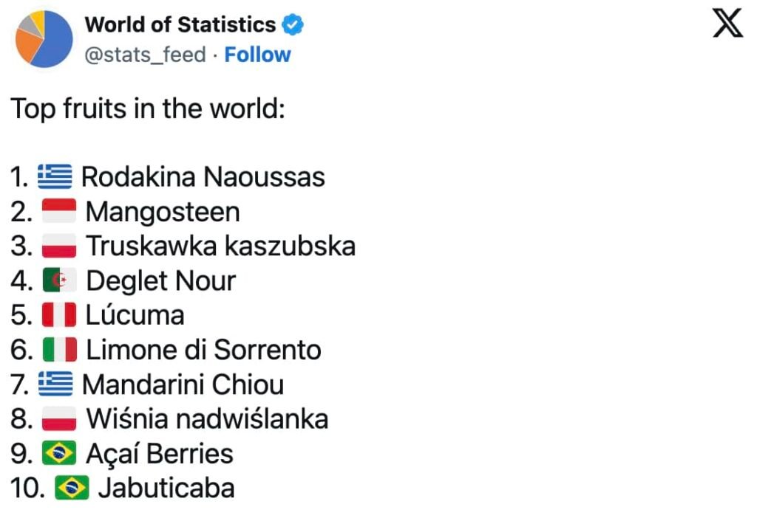
Task: Open the World of Statistics profile picture
Action: click(44, 38)
